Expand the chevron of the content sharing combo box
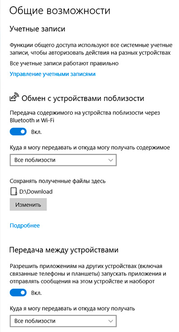The width and height of the screenshot is (179, 332). pyautogui.click(x=111, y=160)
